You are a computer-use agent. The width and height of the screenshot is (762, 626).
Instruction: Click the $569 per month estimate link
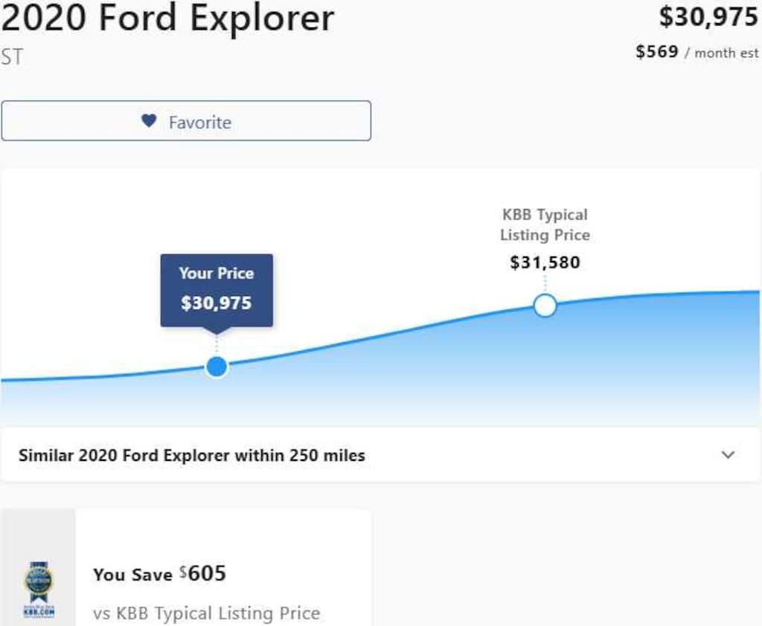pyautogui.click(x=697, y=52)
